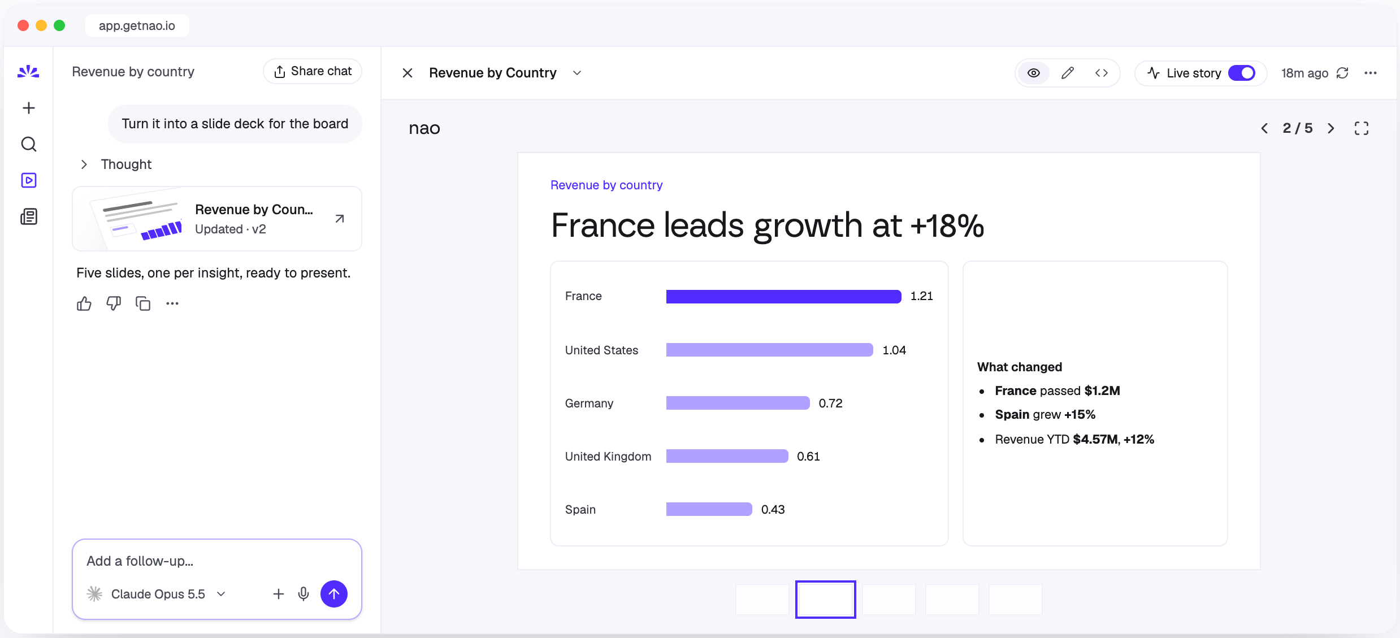Select the fourth slide thumbnail
The width and height of the screenshot is (1400, 638).
click(x=952, y=600)
